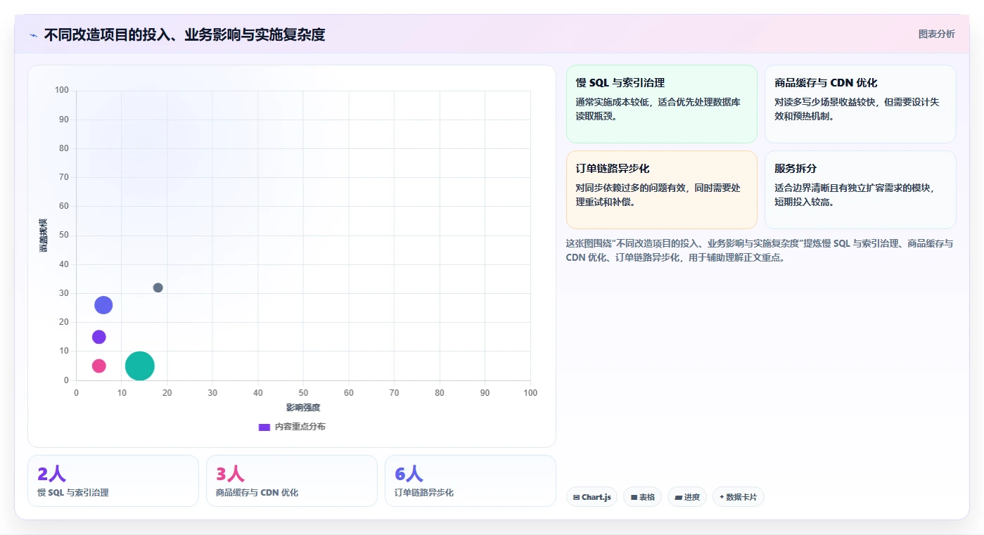Click the 订单链路异步化 stat card label
The height and width of the screenshot is (535, 984).
tap(424, 493)
